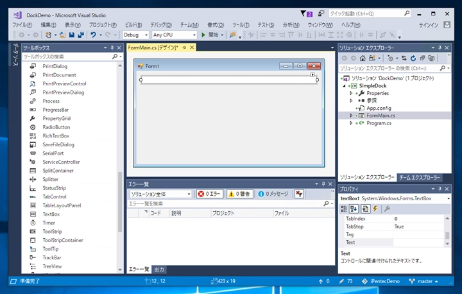
Task: Select Timer in the Toolbox
Action: tap(49, 223)
